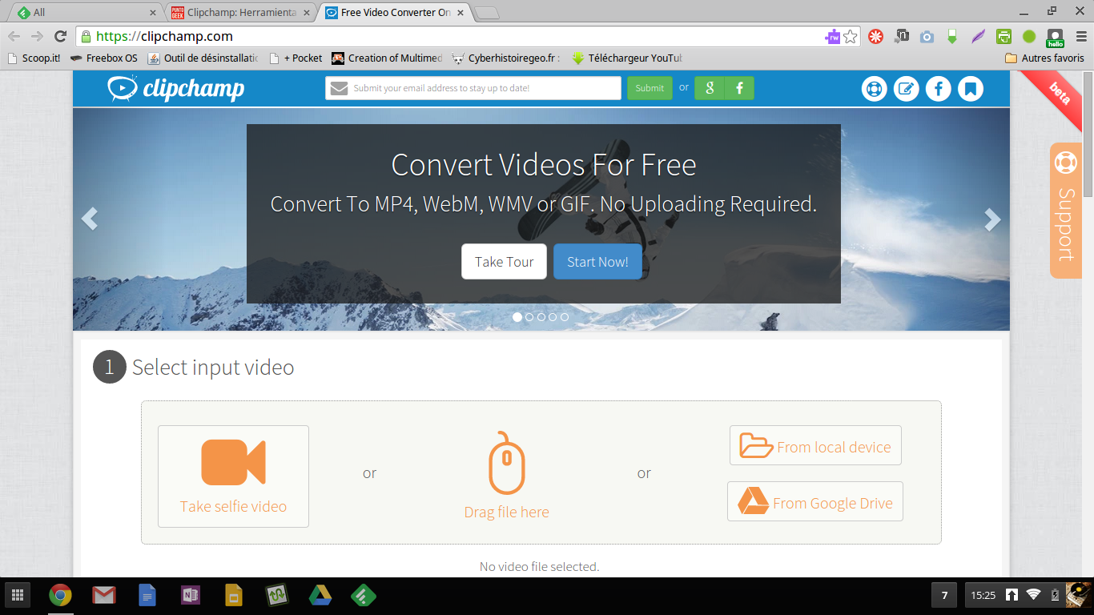Open the notification counter showing 7
Screen dimensions: 1094x615
944,595
